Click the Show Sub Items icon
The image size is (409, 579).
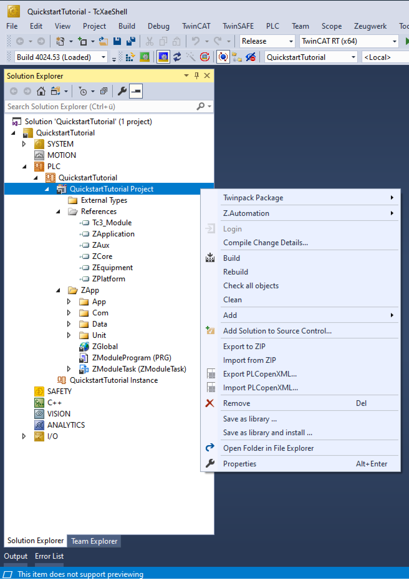tap(237, 57)
